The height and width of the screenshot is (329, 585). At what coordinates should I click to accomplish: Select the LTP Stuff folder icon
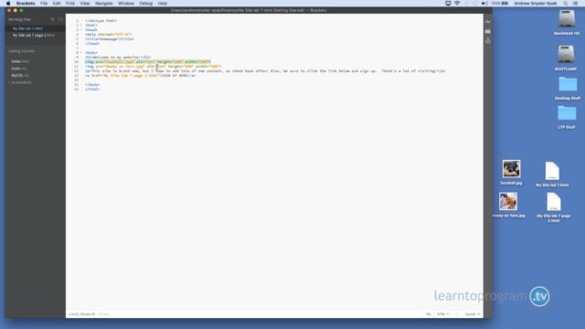coord(567,113)
